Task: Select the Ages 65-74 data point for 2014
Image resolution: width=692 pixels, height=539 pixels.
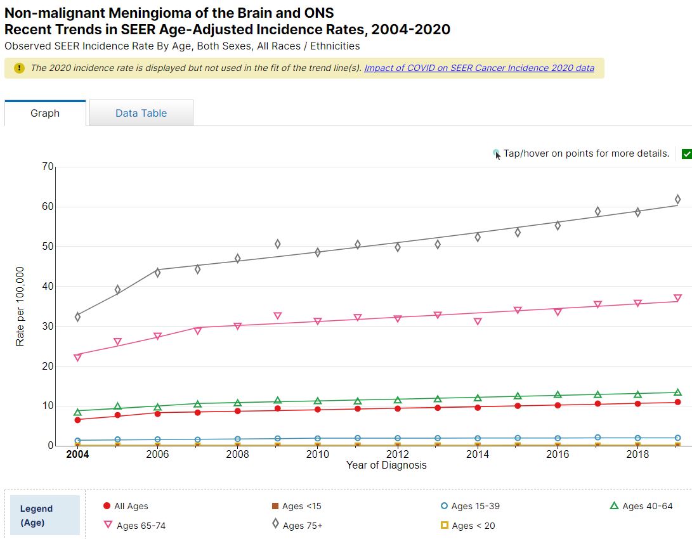Action: point(478,321)
